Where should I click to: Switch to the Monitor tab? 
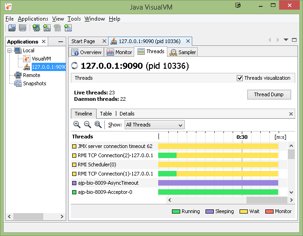(x=119, y=52)
